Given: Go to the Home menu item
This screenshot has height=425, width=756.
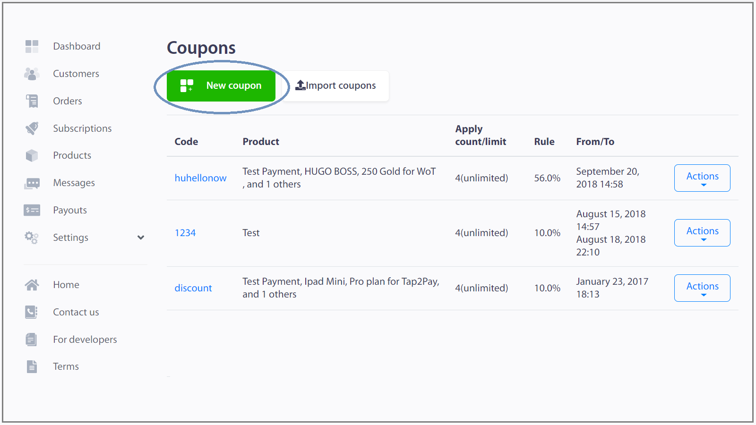Looking at the screenshot, I should click(66, 284).
